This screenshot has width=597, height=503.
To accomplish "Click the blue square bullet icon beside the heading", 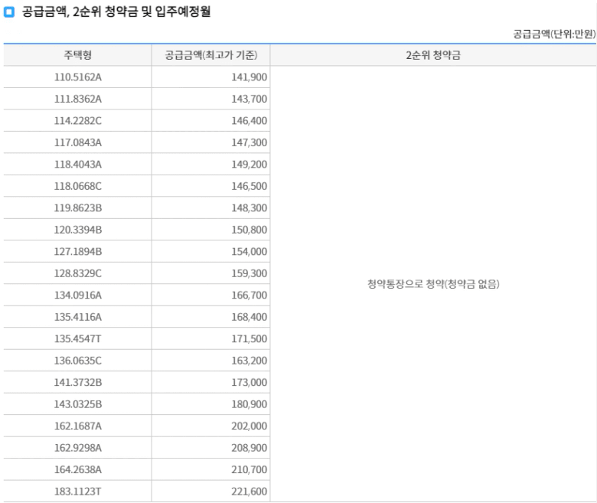I will 8,11.
